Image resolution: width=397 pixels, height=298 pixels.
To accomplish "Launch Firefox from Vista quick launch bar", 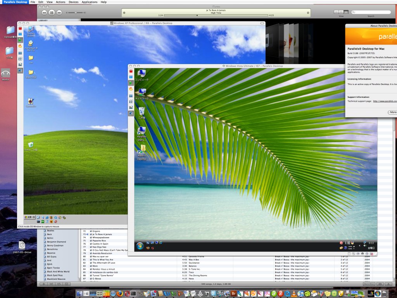I will click(148, 248).
